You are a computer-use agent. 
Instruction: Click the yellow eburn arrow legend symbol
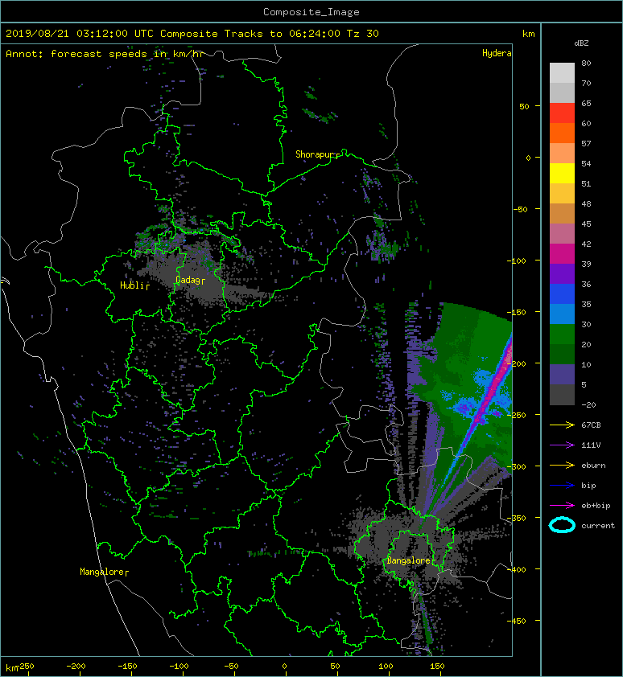(x=562, y=466)
